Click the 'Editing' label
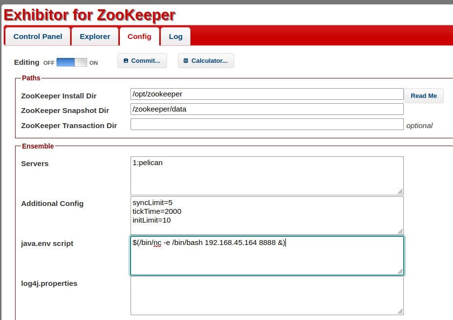 tap(27, 62)
